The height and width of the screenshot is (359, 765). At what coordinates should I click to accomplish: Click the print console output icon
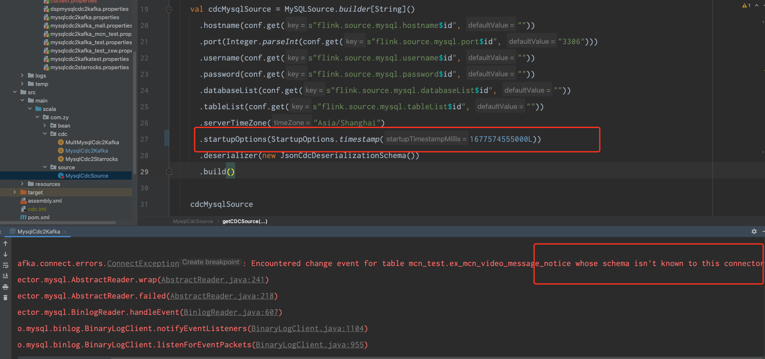5,287
